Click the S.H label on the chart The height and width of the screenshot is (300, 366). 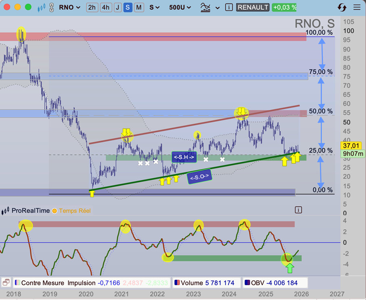click(x=184, y=157)
